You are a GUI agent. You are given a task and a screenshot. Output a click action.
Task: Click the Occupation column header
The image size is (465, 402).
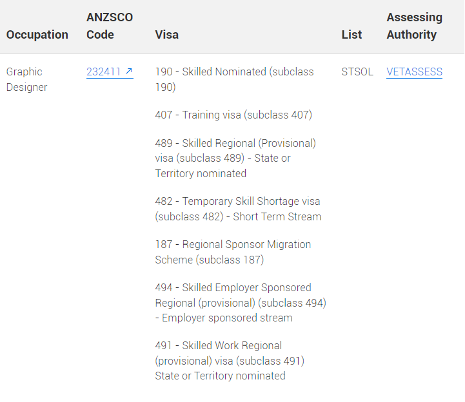pyautogui.click(x=37, y=35)
